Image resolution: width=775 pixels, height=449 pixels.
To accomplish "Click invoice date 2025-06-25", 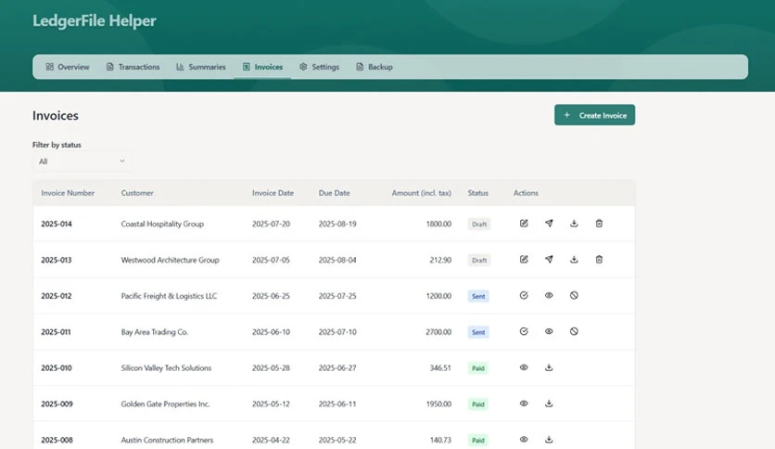I will click(x=271, y=296).
